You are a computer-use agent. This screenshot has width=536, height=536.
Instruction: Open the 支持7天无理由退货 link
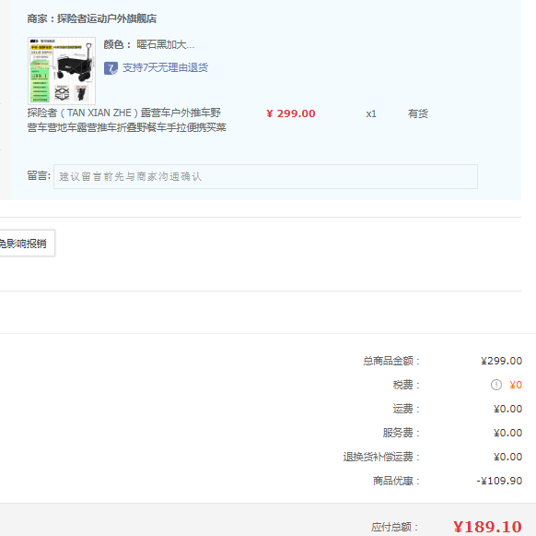pyautogui.click(x=165, y=68)
